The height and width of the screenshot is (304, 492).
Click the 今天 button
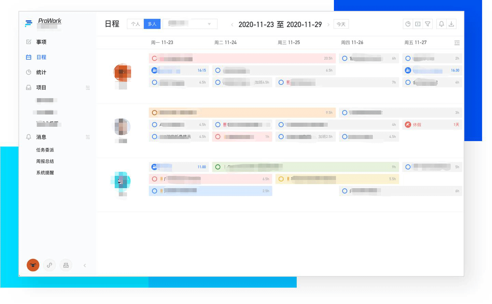pyautogui.click(x=341, y=24)
